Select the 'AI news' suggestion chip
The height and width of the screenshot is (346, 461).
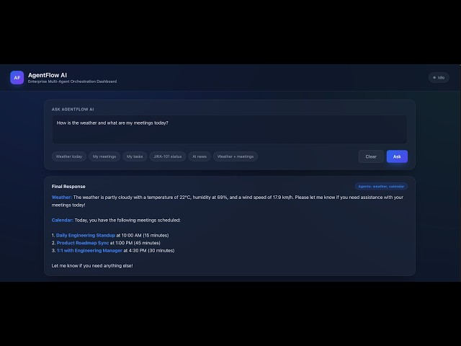(200, 156)
